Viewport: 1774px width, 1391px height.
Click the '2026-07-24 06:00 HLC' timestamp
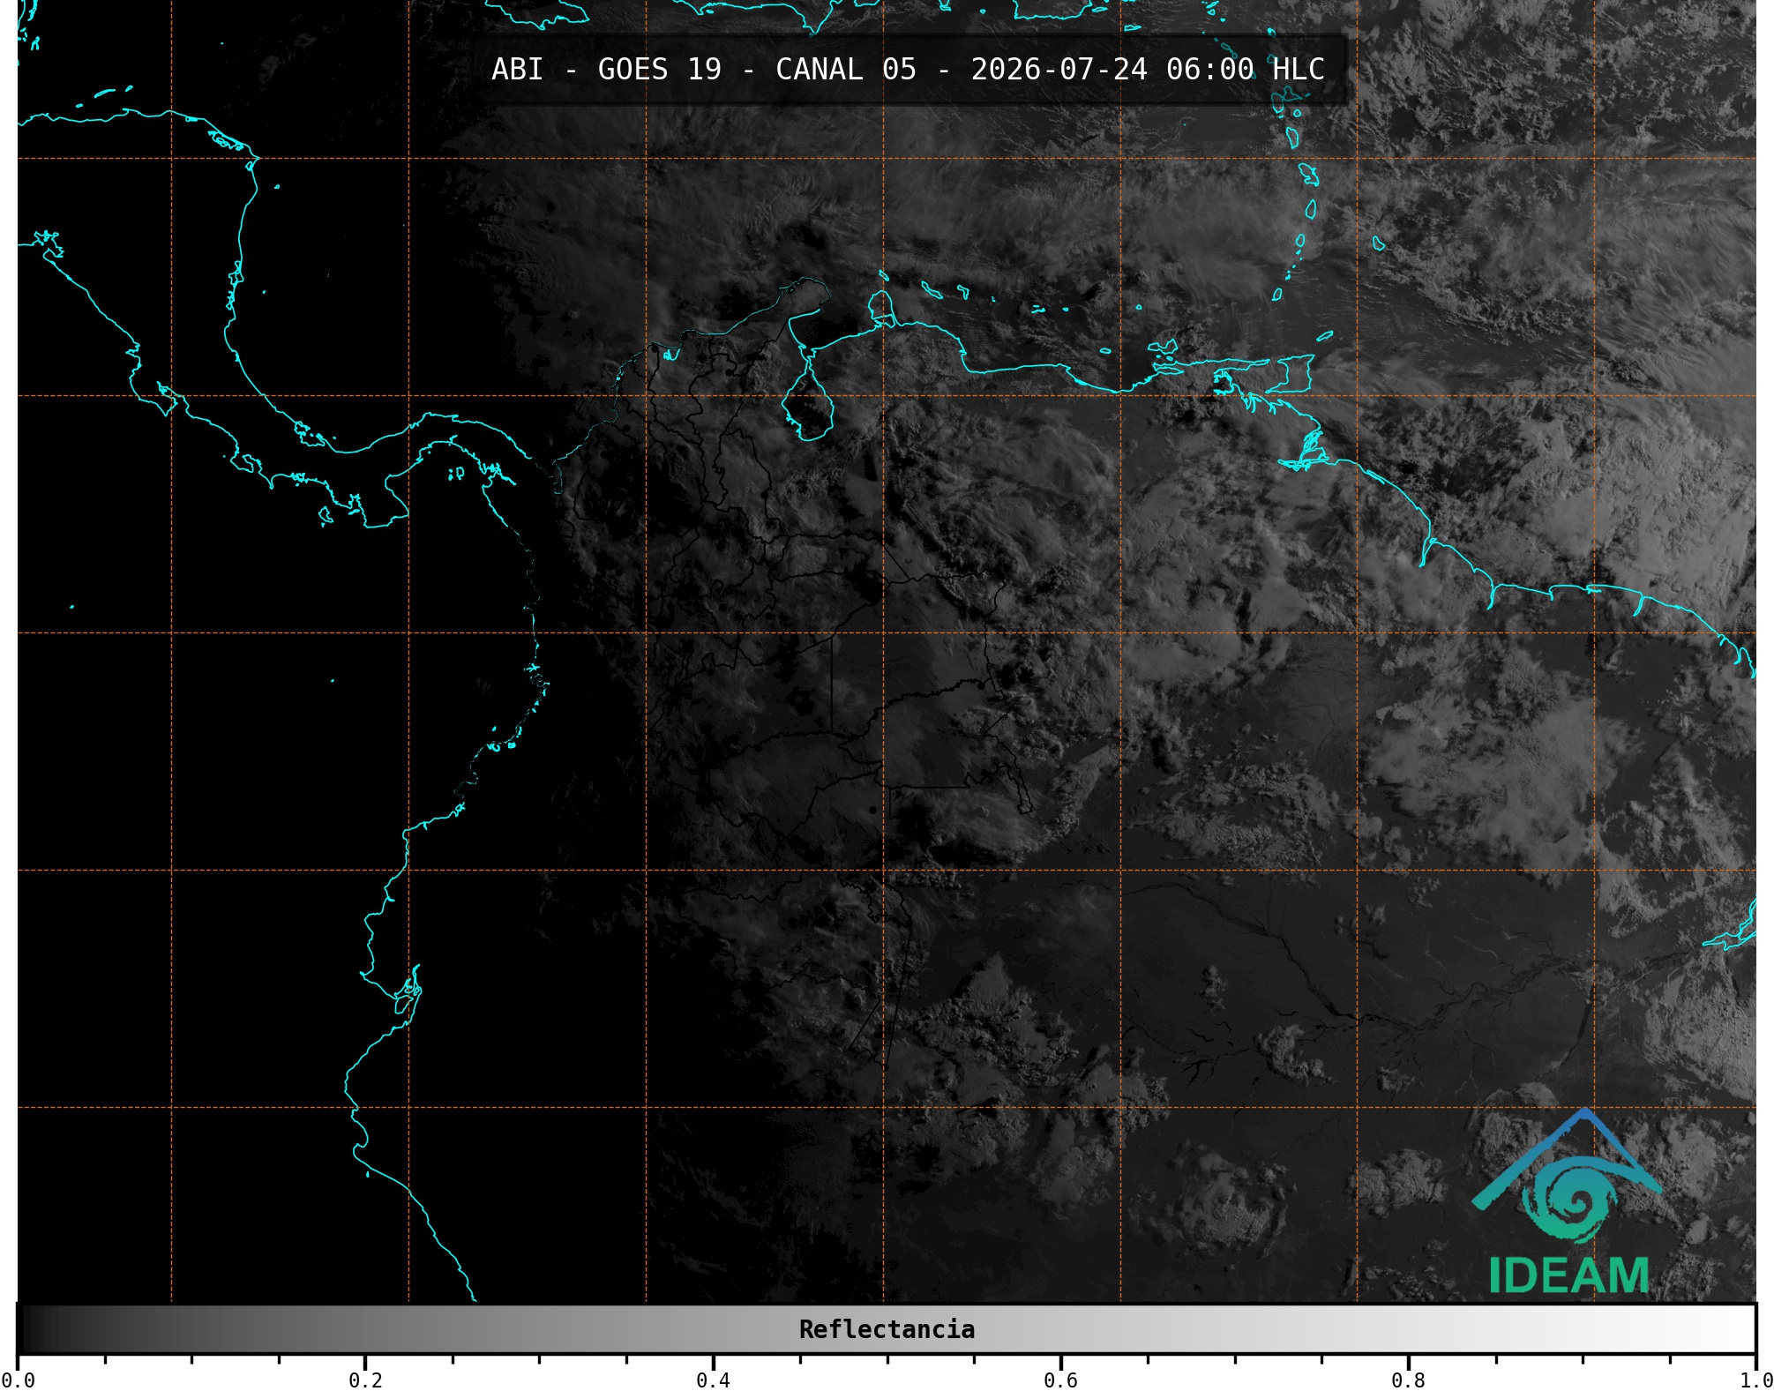1148,70
